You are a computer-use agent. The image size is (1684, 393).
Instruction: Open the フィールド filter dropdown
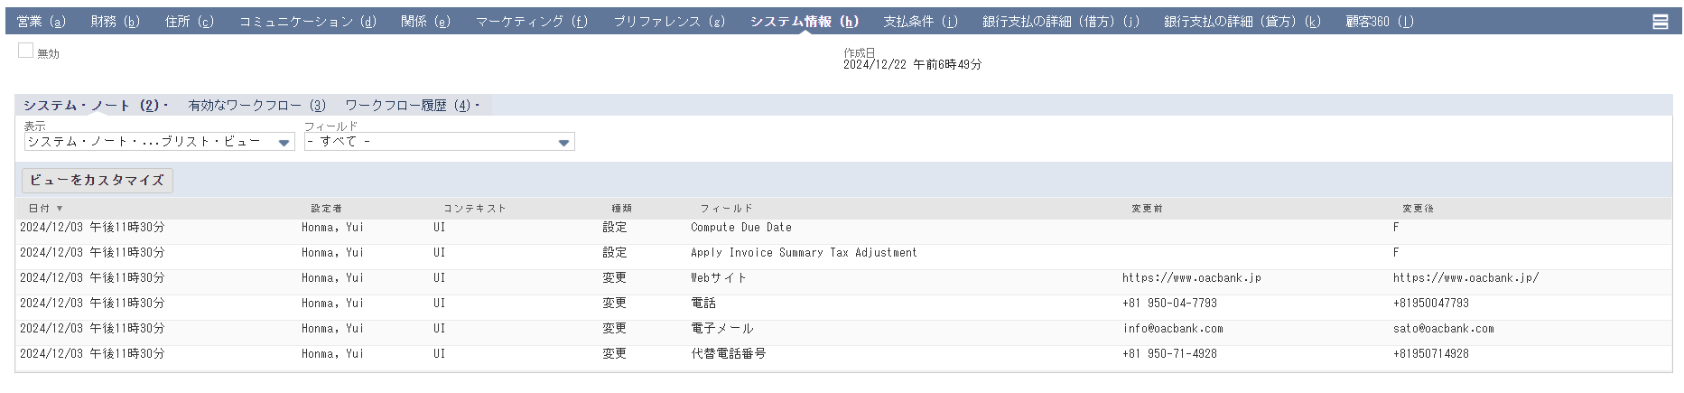(x=439, y=142)
